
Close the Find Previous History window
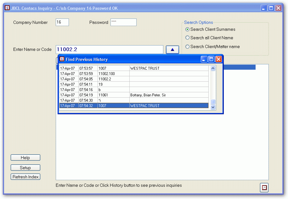click(x=218, y=59)
